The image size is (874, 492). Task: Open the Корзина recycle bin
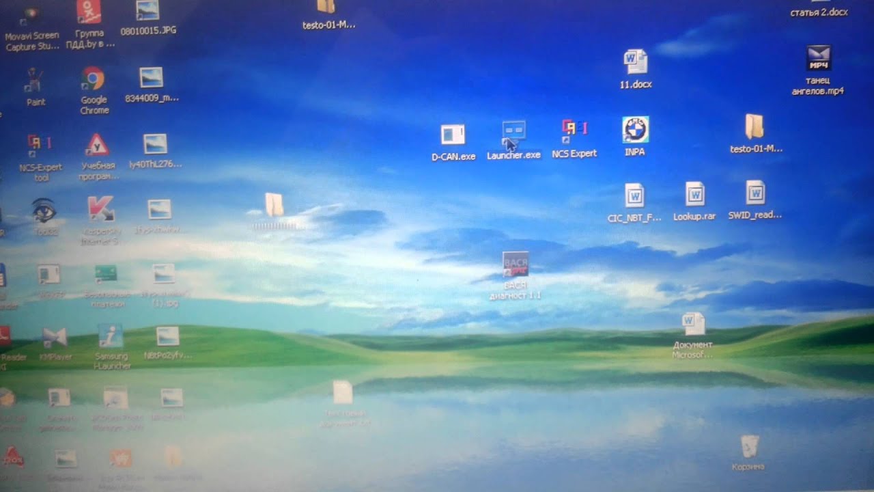(749, 447)
